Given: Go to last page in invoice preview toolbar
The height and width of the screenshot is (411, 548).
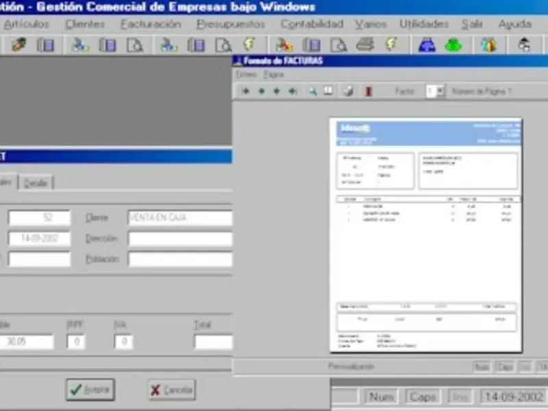Looking at the screenshot, I should [292, 91].
